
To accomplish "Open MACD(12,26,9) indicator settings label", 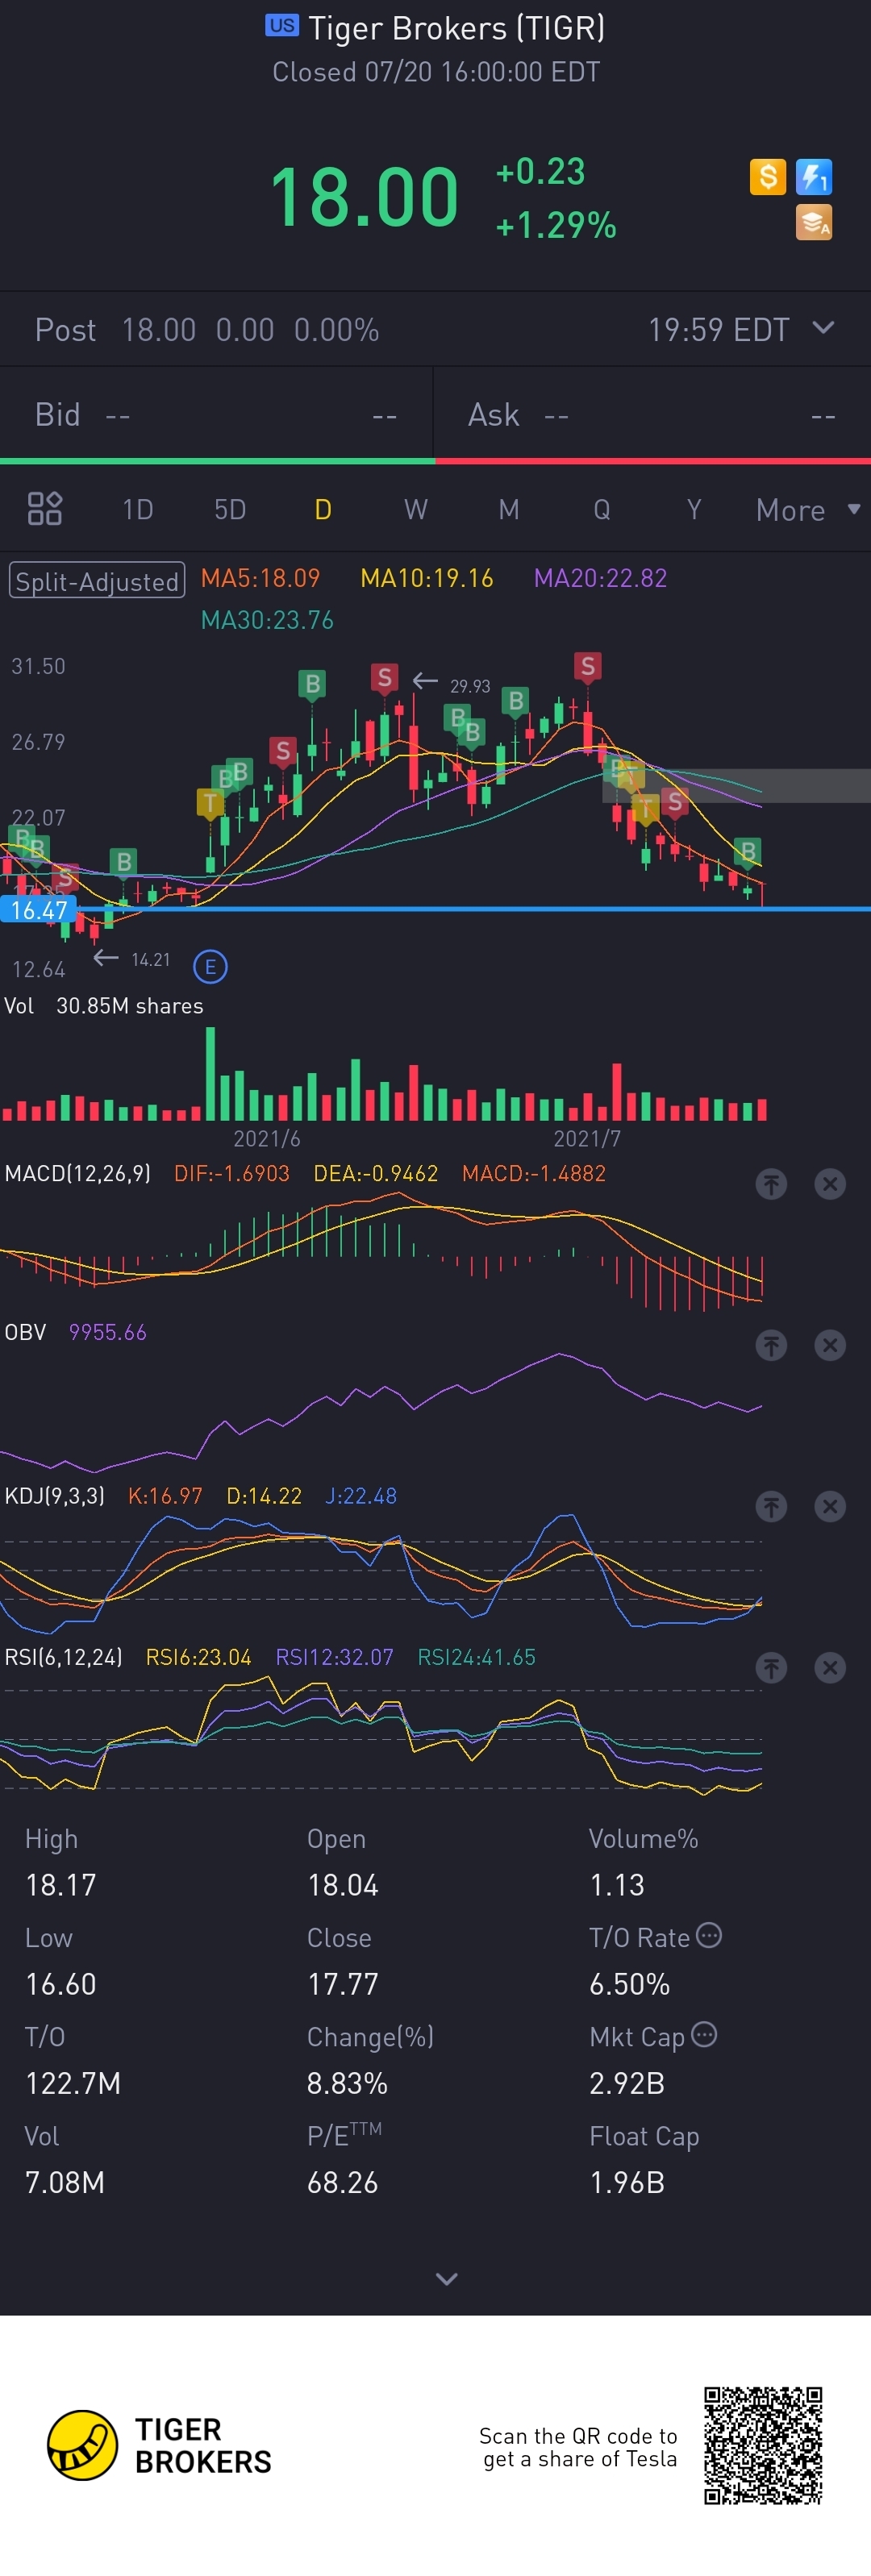I will click(x=78, y=1173).
